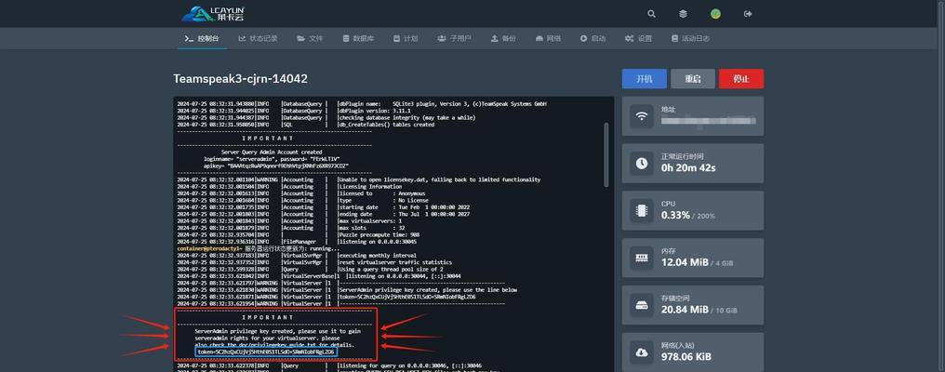Click the console output scrollbar
945x372 pixels.
click(x=606, y=154)
